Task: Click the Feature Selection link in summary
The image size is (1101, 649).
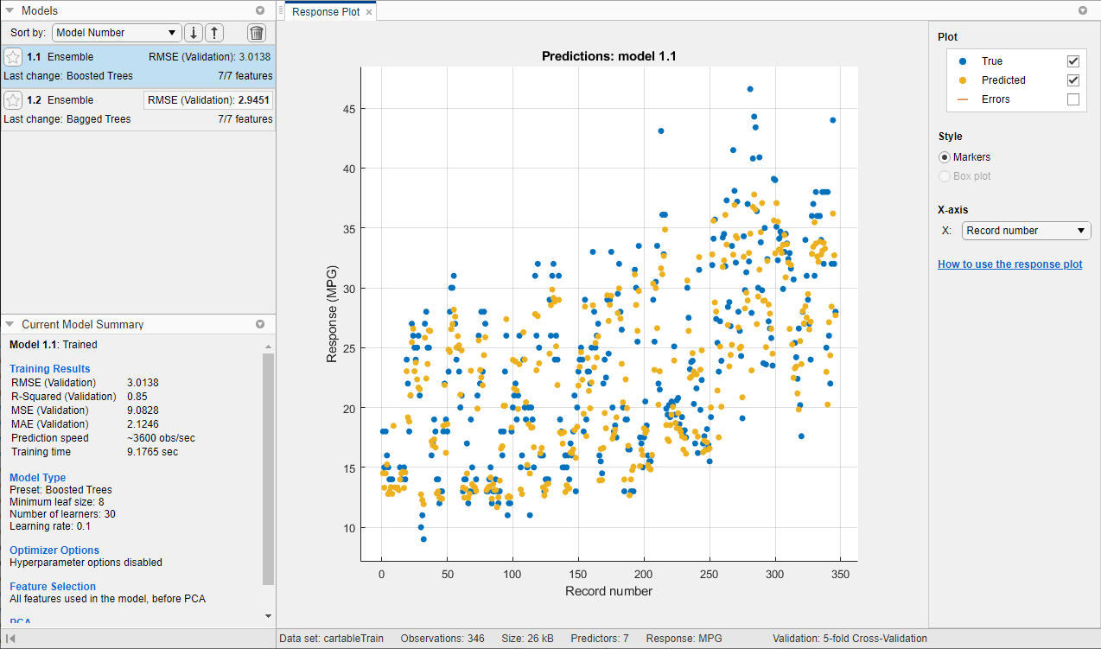Action: (53, 586)
